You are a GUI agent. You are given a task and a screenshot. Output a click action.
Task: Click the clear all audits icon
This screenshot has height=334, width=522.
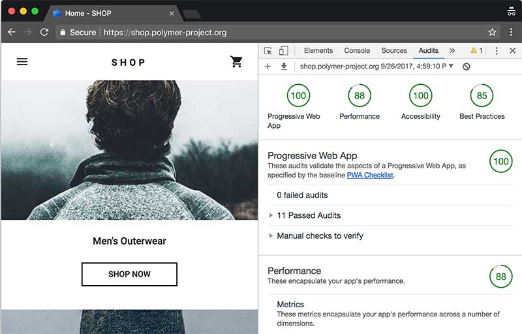point(466,67)
